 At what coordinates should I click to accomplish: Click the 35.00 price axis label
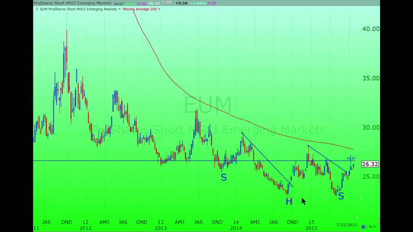371,78
